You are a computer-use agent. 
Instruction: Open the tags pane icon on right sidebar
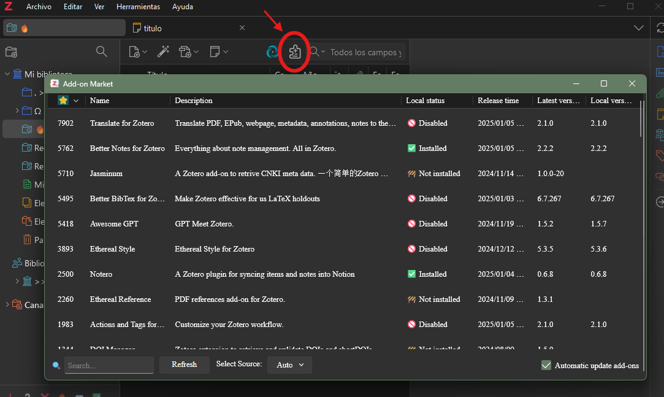(660, 155)
